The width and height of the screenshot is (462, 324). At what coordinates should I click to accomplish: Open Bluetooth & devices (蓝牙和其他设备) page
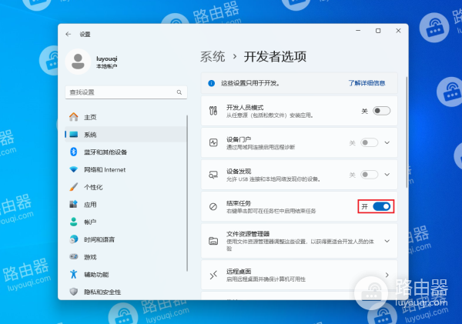126,152
